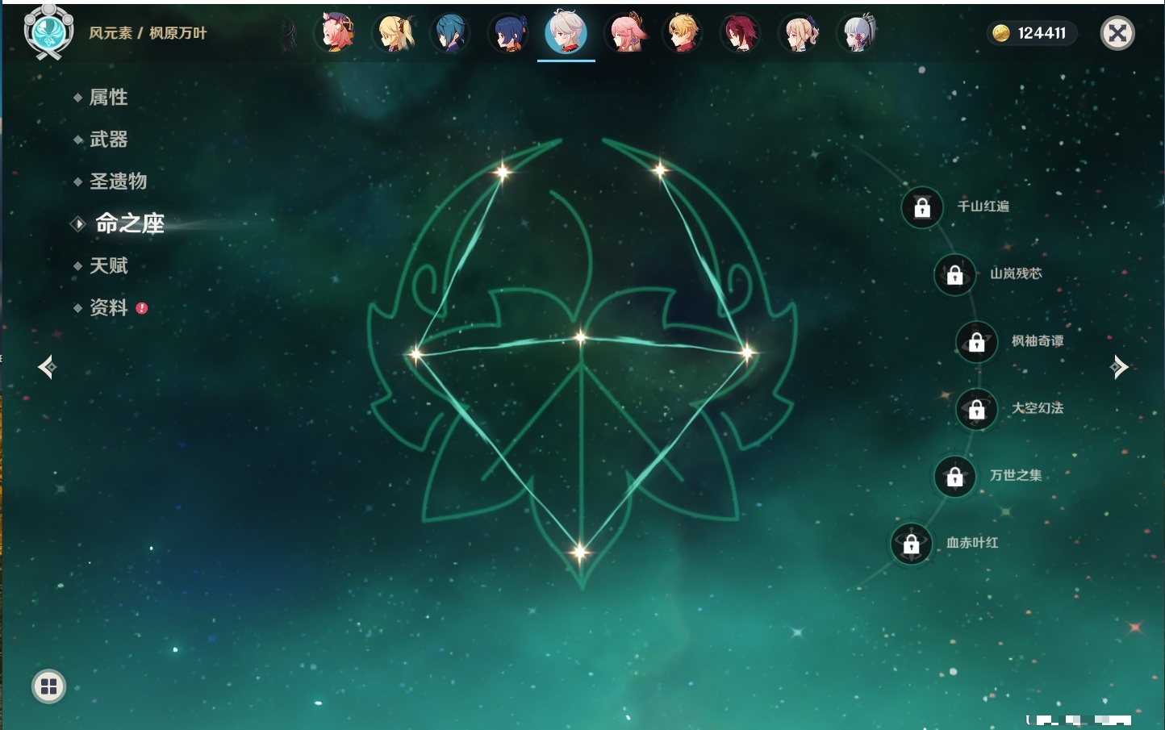Image resolution: width=1165 pixels, height=730 pixels.
Task: Click the 风元素 / 枫原万叶 title text
Action: (x=148, y=33)
